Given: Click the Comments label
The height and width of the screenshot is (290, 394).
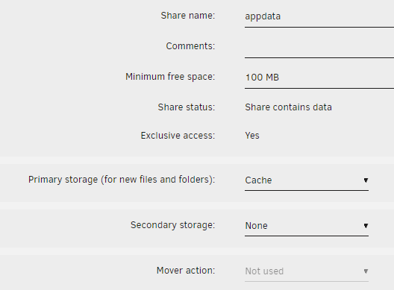Looking at the screenshot, I should pyautogui.click(x=190, y=46).
